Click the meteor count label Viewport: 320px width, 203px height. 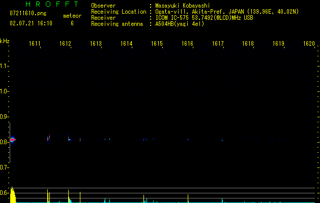[x=72, y=16]
